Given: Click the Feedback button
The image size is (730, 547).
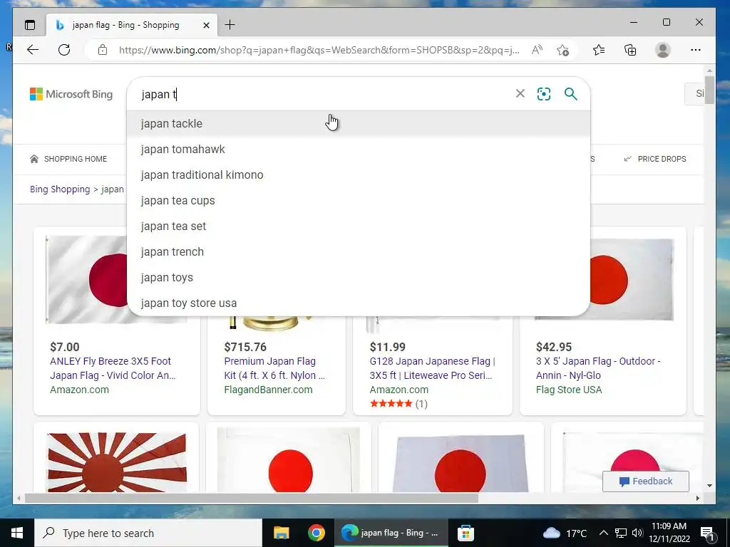Looking at the screenshot, I should click(646, 481).
